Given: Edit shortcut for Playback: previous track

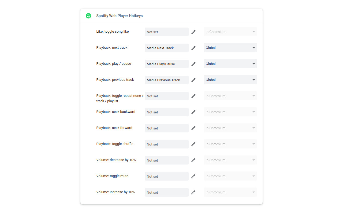Looking at the screenshot, I should (x=193, y=80).
